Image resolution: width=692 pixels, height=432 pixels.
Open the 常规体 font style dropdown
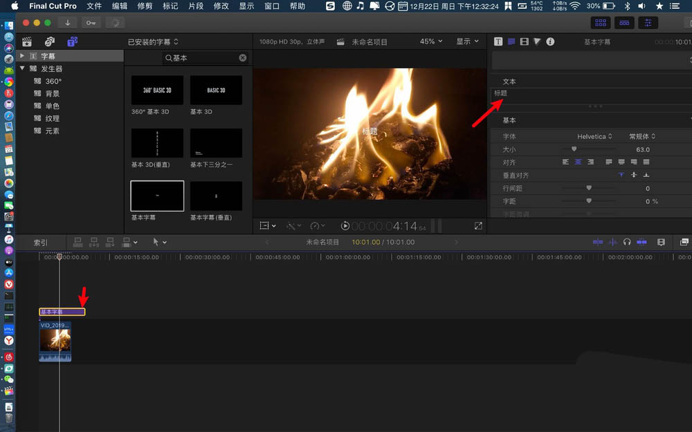642,136
